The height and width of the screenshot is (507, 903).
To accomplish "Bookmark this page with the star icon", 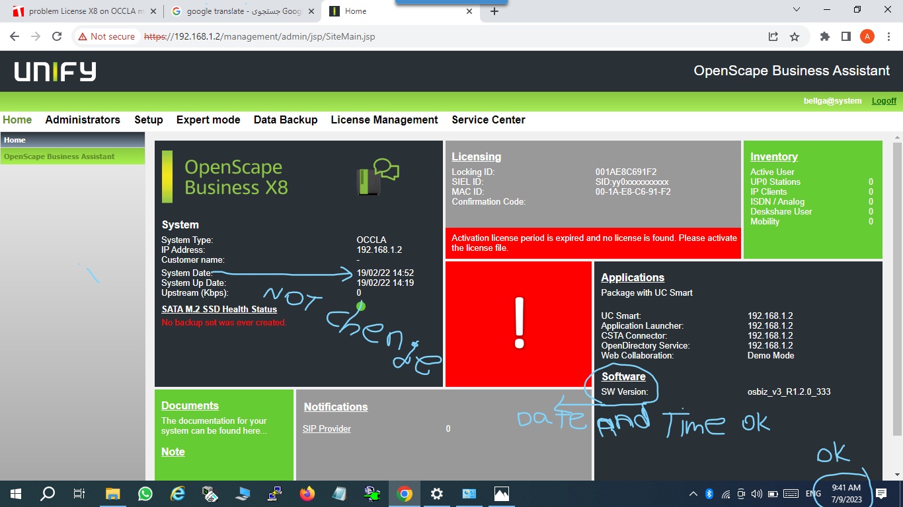I will (795, 37).
